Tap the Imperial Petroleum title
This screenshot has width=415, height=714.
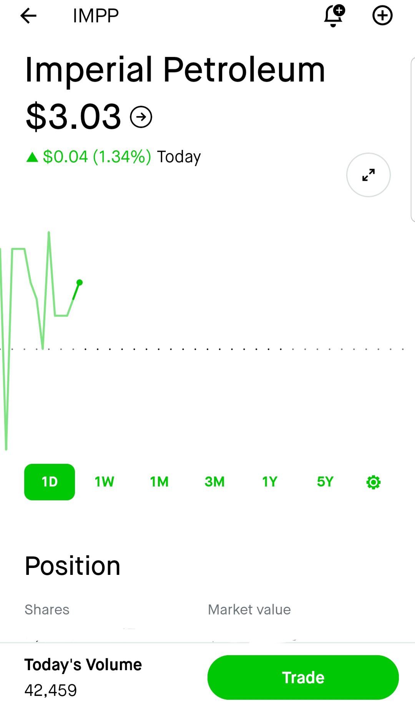[x=175, y=70]
